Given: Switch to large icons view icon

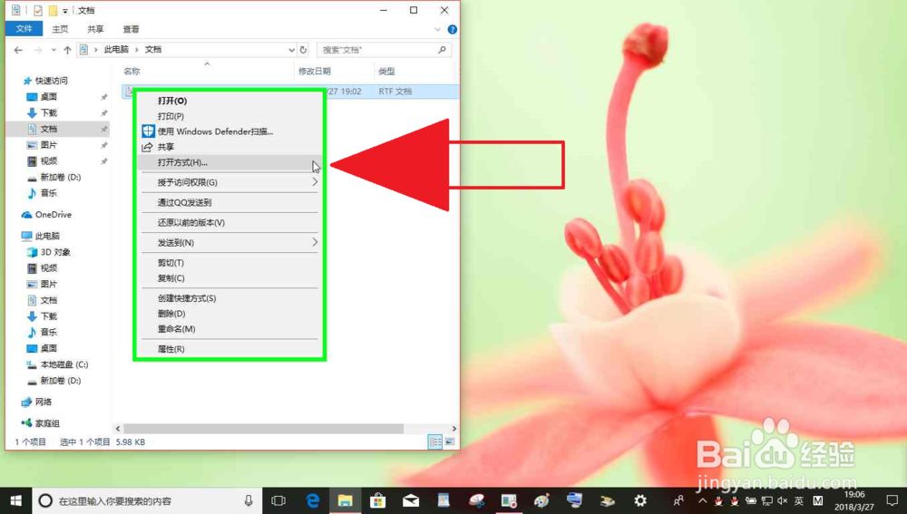Looking at the screenshot, I should [450, 441].
